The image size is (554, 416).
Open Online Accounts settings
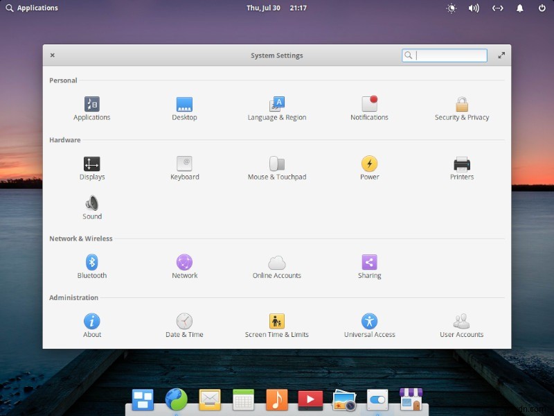coord(277,263)
